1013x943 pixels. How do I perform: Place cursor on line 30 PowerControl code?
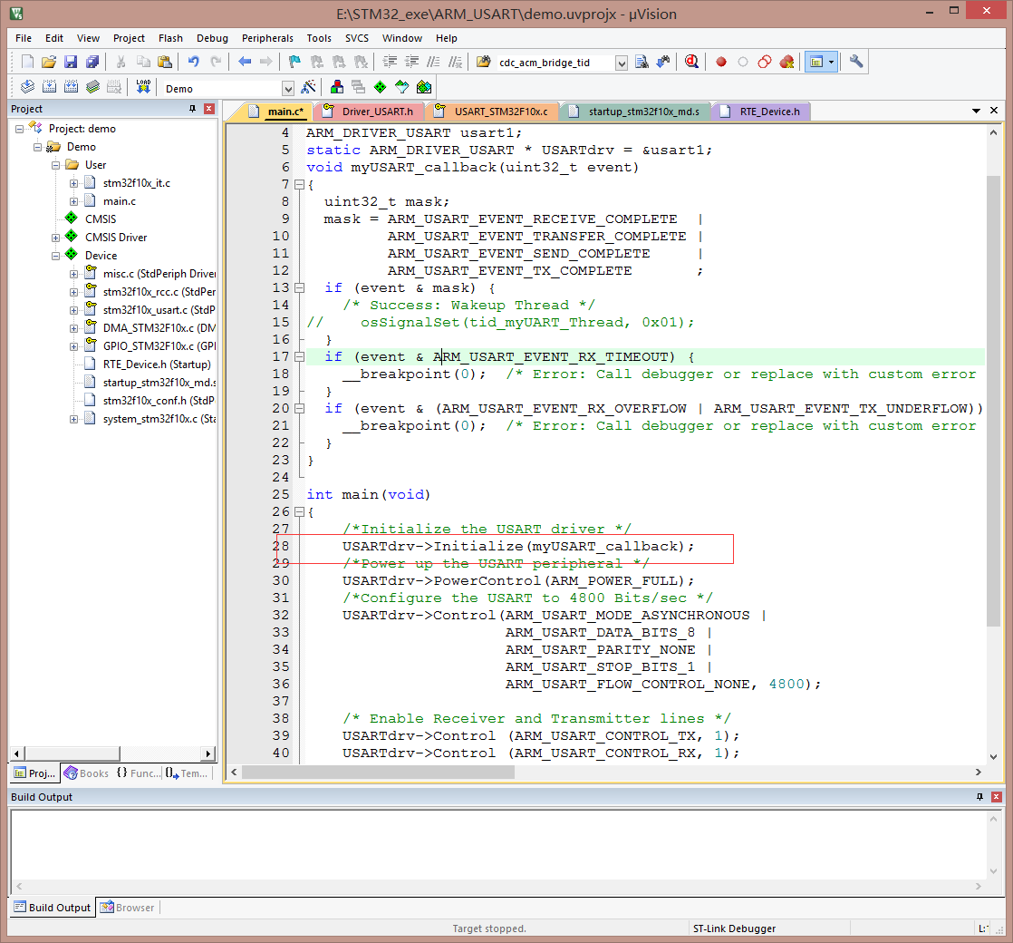518,580
